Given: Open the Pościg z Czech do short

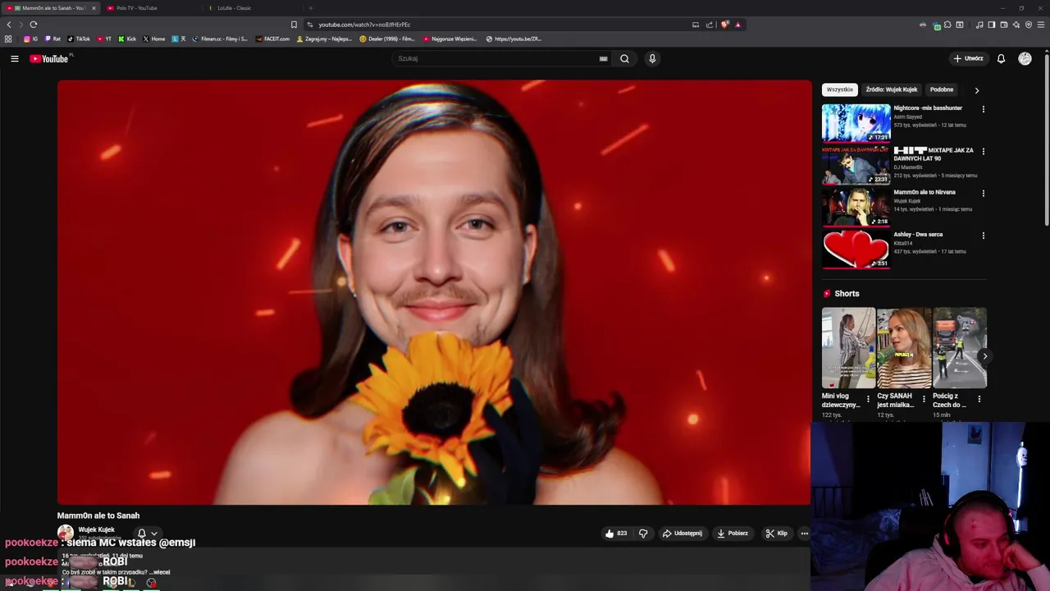Looking at the screenshot, I should [x=960, y=348].
